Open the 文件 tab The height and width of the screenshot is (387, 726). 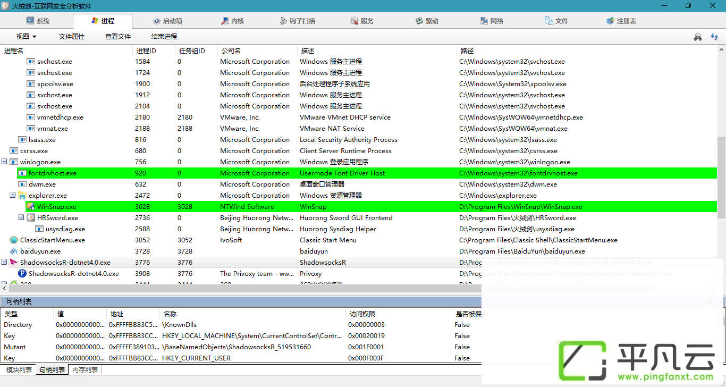click(x=556, y=21)
